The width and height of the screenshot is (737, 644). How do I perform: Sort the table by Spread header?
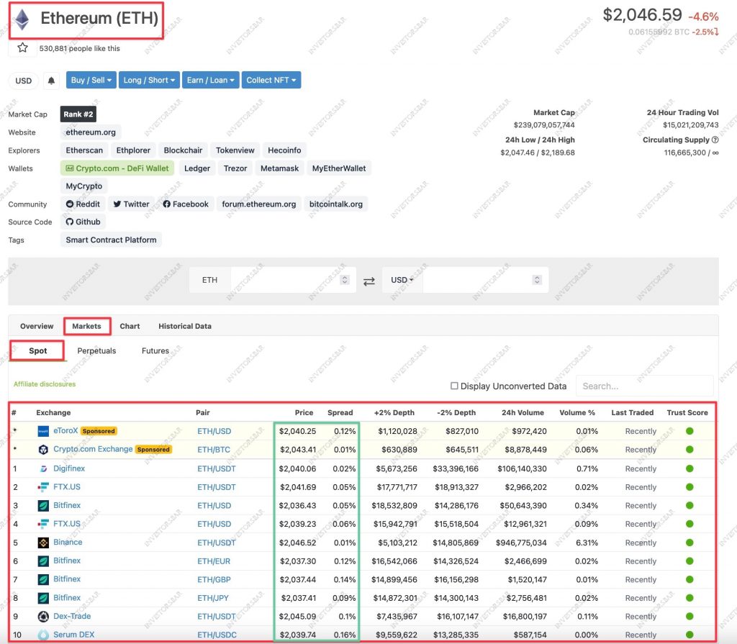coord(340,413)
